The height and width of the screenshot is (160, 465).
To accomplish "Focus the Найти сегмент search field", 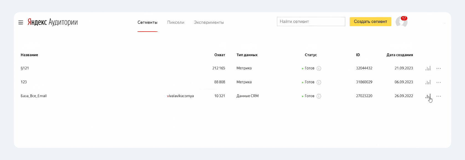I will [311, 22].
